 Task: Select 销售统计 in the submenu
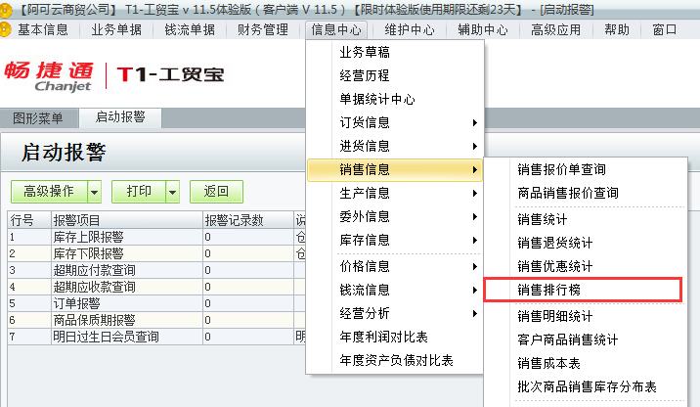tap(585, 219)
